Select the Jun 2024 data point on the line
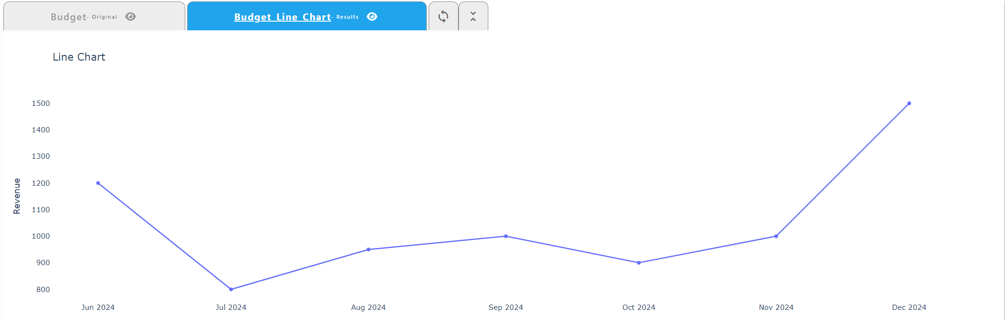Viewport: 1005px width, 320px height. 98,183
